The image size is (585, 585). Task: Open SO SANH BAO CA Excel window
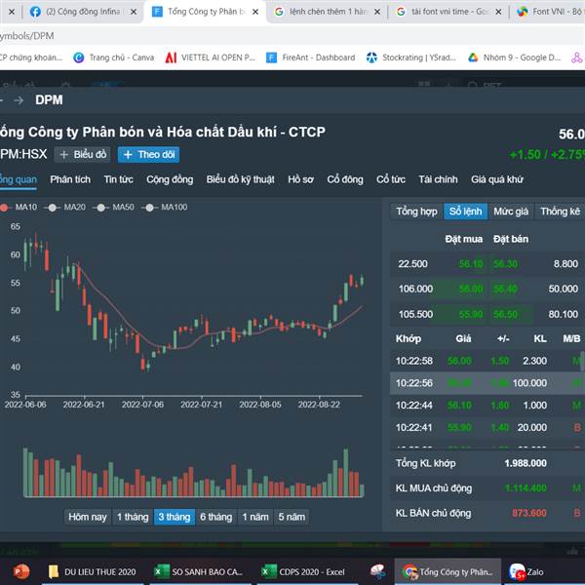(199, 571)
